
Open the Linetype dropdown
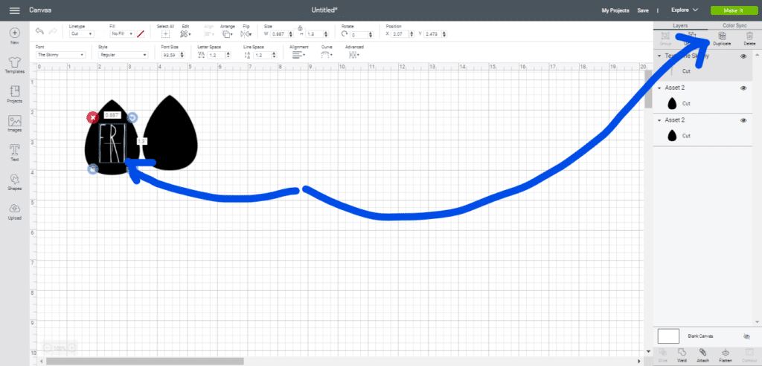80,34
